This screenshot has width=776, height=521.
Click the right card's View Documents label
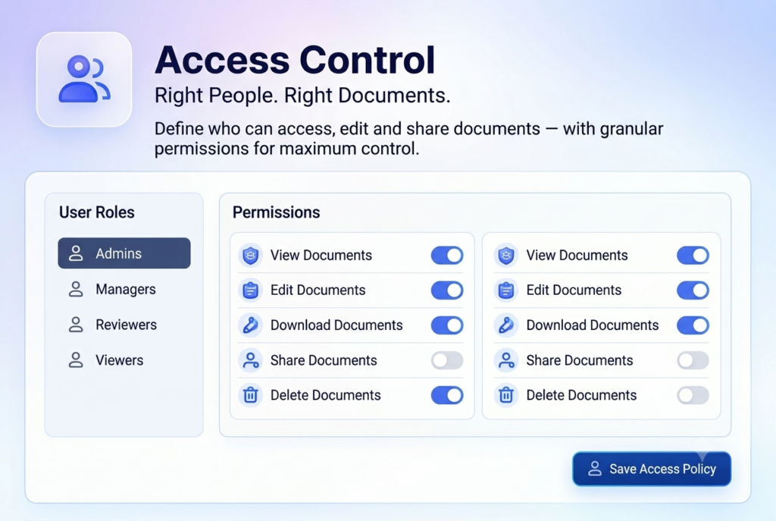[x=577, y=256]
